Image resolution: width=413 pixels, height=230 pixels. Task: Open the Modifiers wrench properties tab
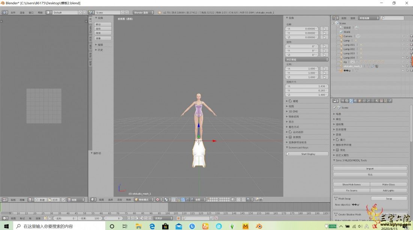point(368,101)
